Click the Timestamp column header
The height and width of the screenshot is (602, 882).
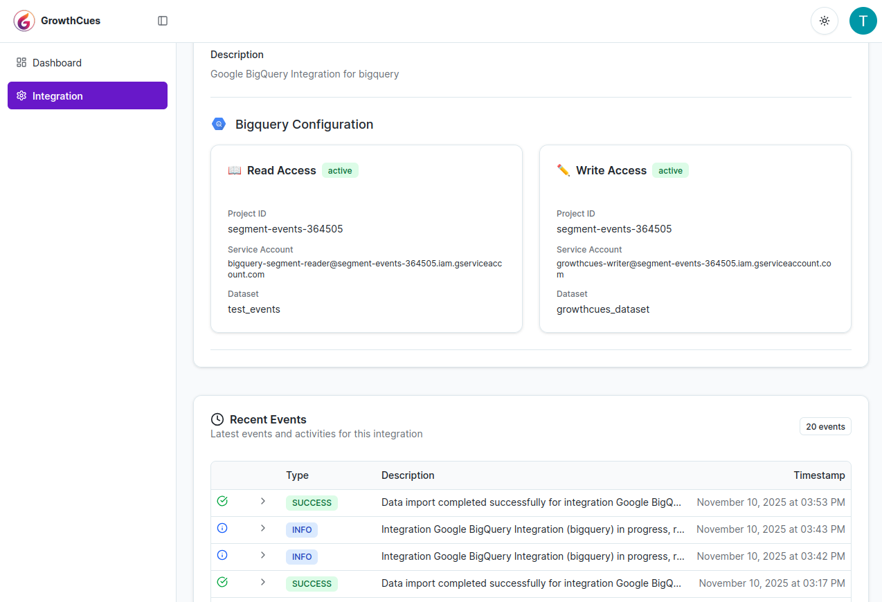(820, 475)
